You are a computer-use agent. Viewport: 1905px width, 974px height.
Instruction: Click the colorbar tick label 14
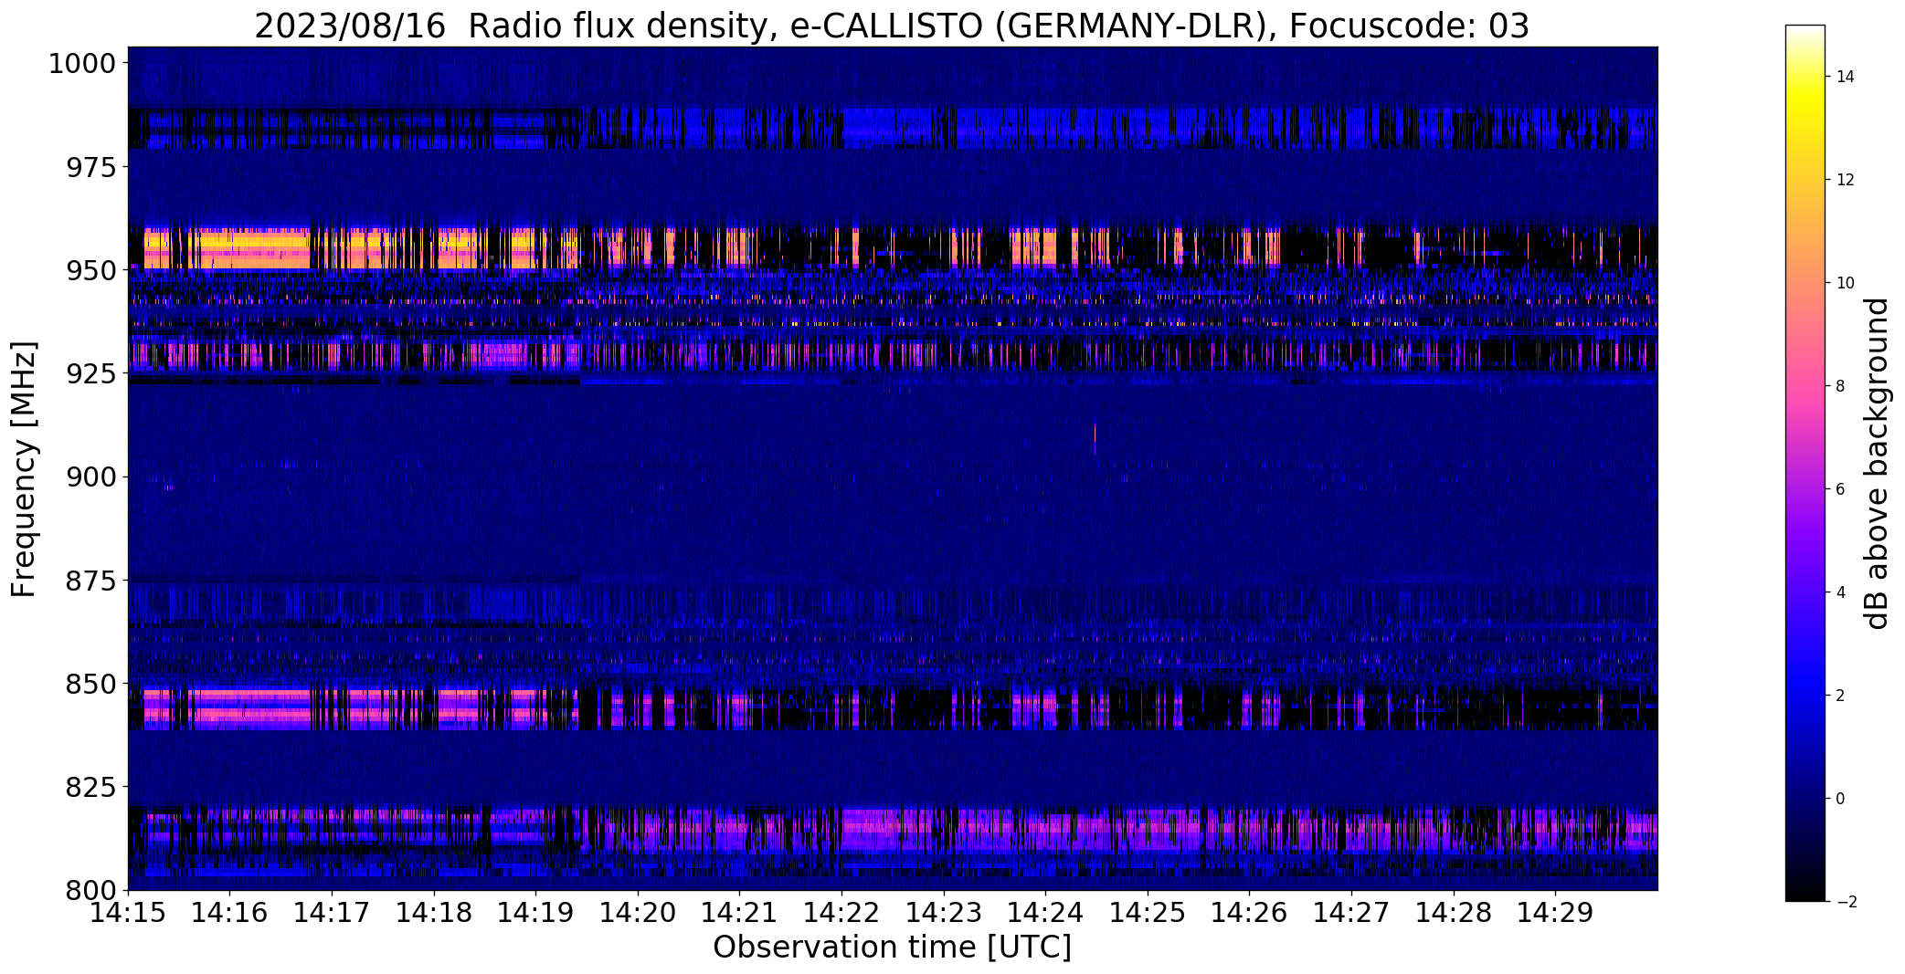pyautogui.click(x=1846, y=77)
